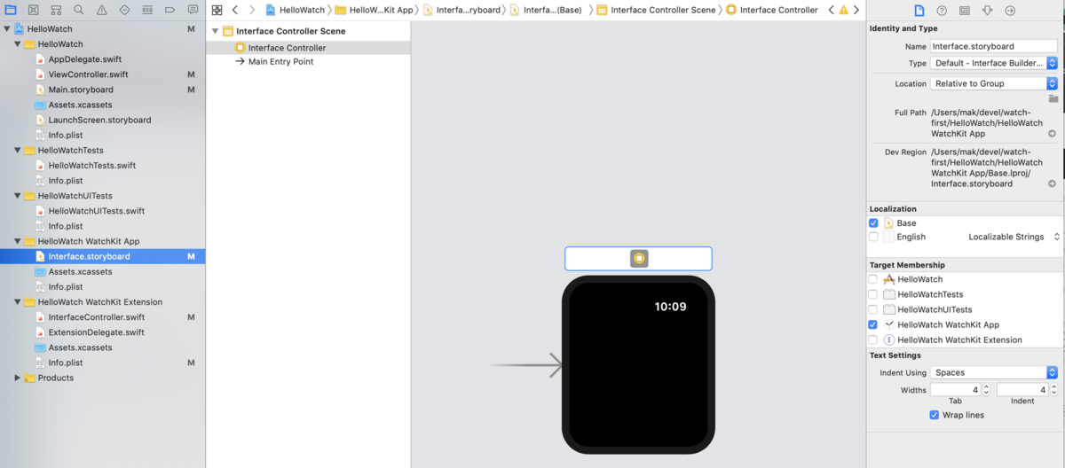Open the Type dropdown

click(994, 63)
